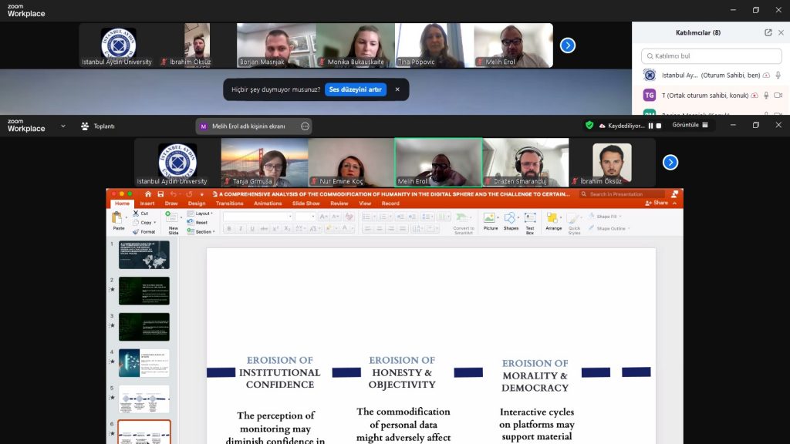Toggle Underline formatting
The image size is (790, 444).
(252, 228)
